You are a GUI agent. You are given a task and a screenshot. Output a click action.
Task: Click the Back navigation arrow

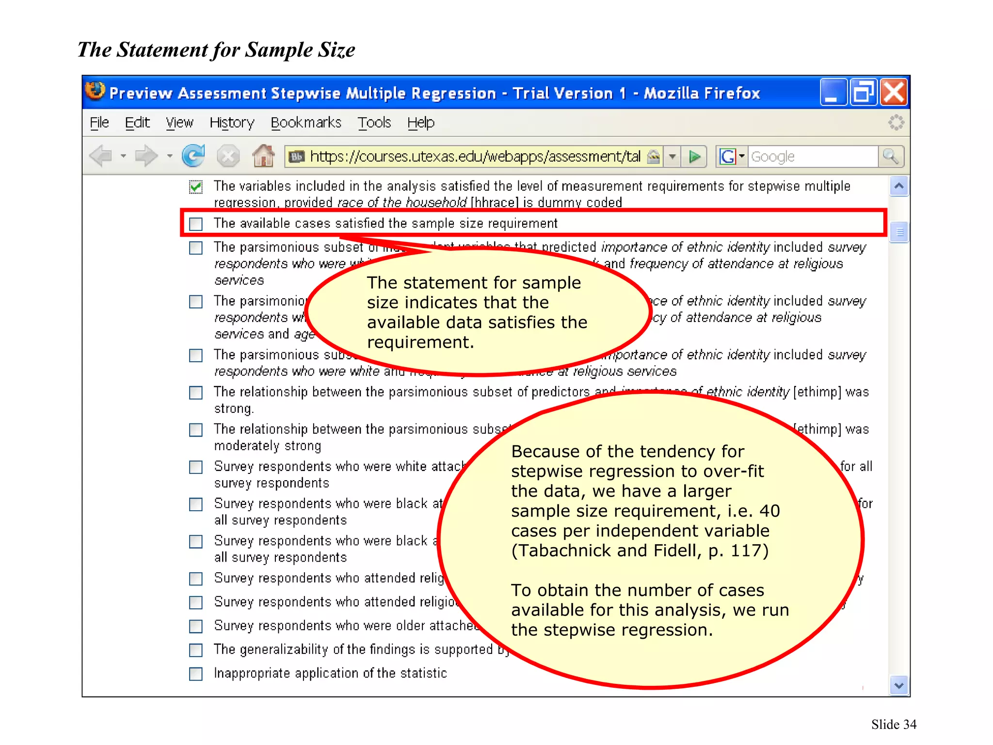click(101, 156)
